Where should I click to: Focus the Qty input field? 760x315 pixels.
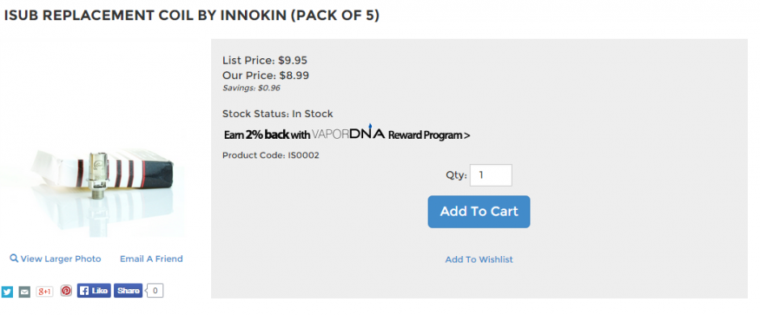click(491, 175)
